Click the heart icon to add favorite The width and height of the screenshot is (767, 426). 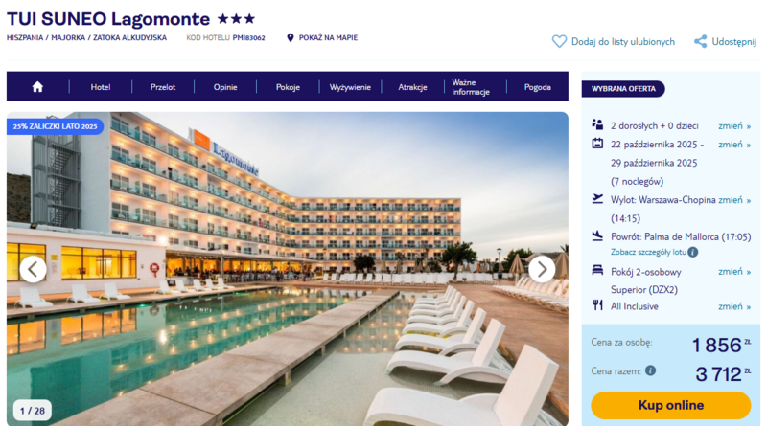[559, 41]
